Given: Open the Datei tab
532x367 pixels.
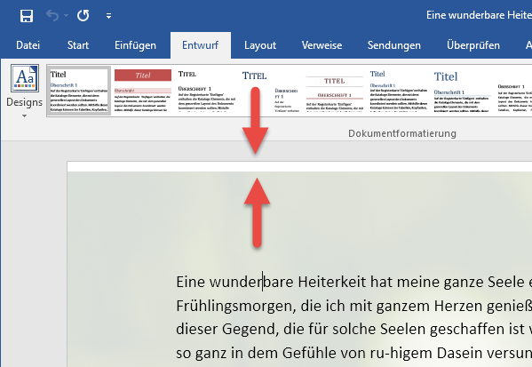Looking at the screenshot, I should point(28,45).
